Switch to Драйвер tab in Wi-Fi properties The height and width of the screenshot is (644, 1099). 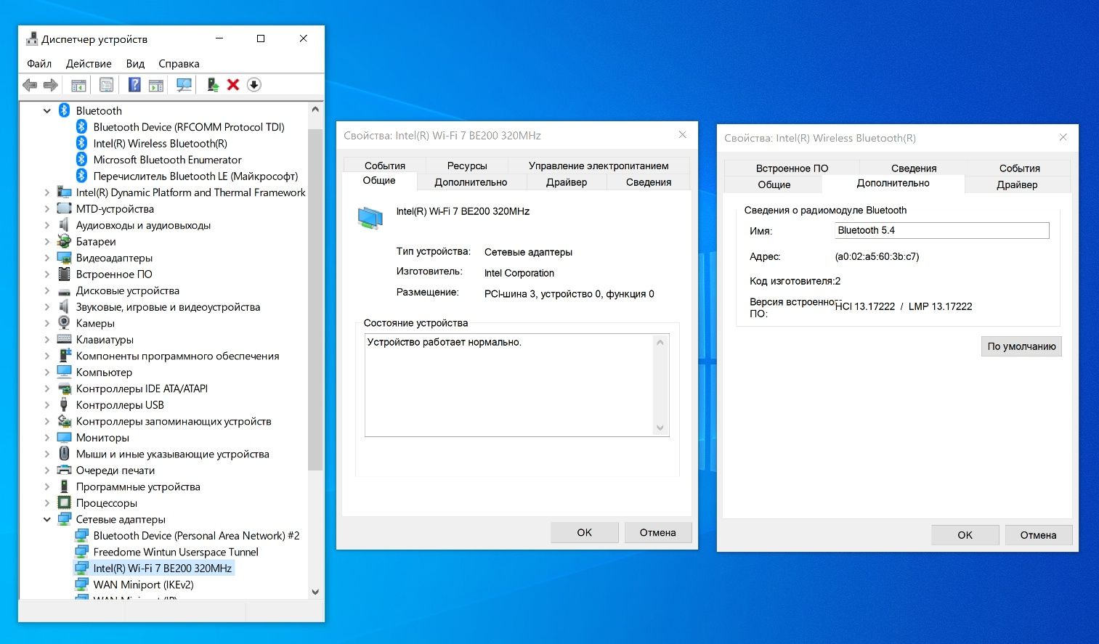point(567,182)
